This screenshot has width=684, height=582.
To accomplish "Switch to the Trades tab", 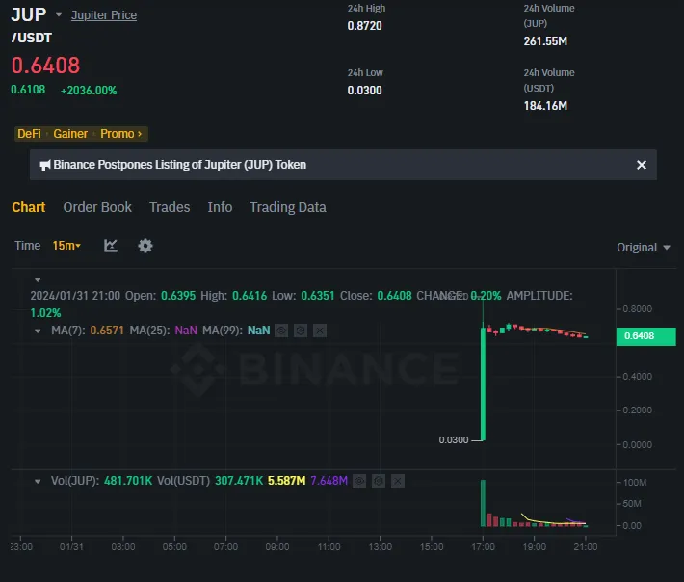I will (x=170, y=207).
